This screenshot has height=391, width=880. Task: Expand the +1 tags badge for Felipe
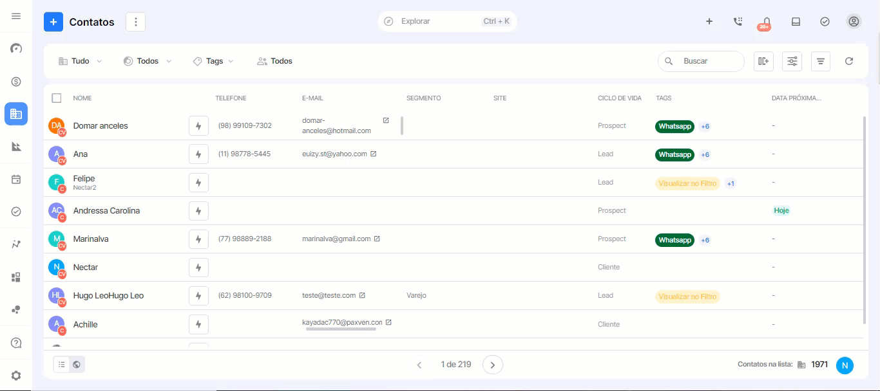click(731, 183)
